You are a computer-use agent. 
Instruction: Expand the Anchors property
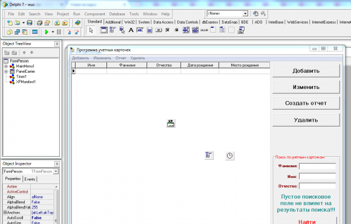click(5, 212)
